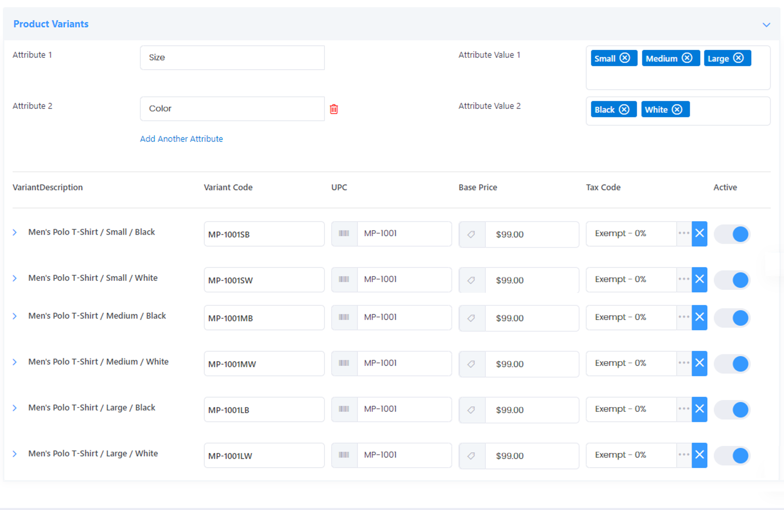Remove the Medium size tag

[687, 58]
